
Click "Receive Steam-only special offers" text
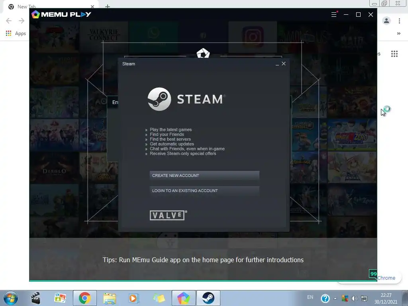click(x=183, y=153)
